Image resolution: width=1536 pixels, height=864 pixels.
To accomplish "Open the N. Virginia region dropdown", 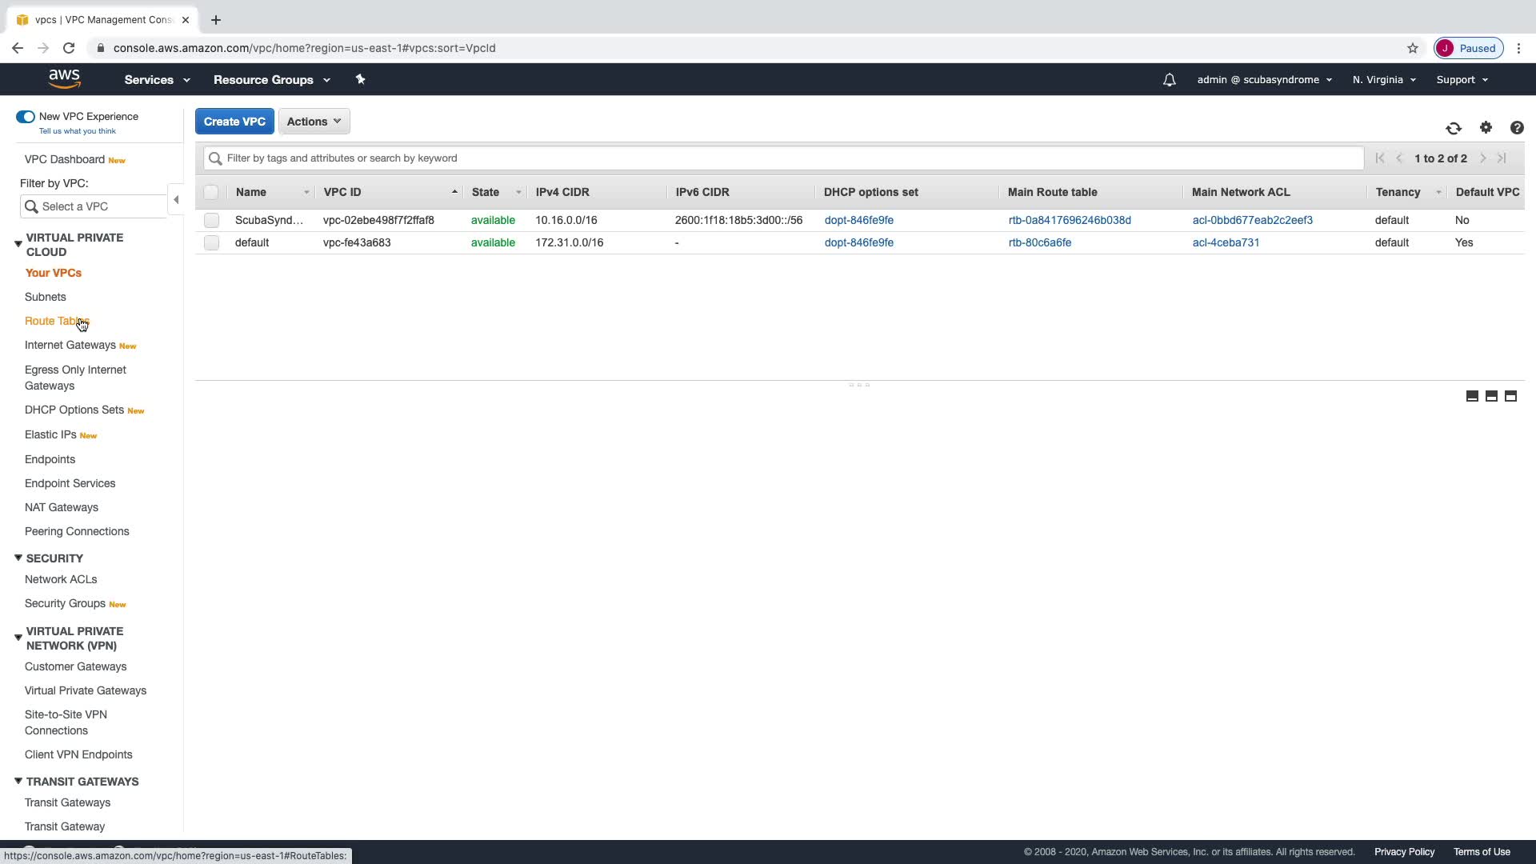I will tap(1384, 80).
